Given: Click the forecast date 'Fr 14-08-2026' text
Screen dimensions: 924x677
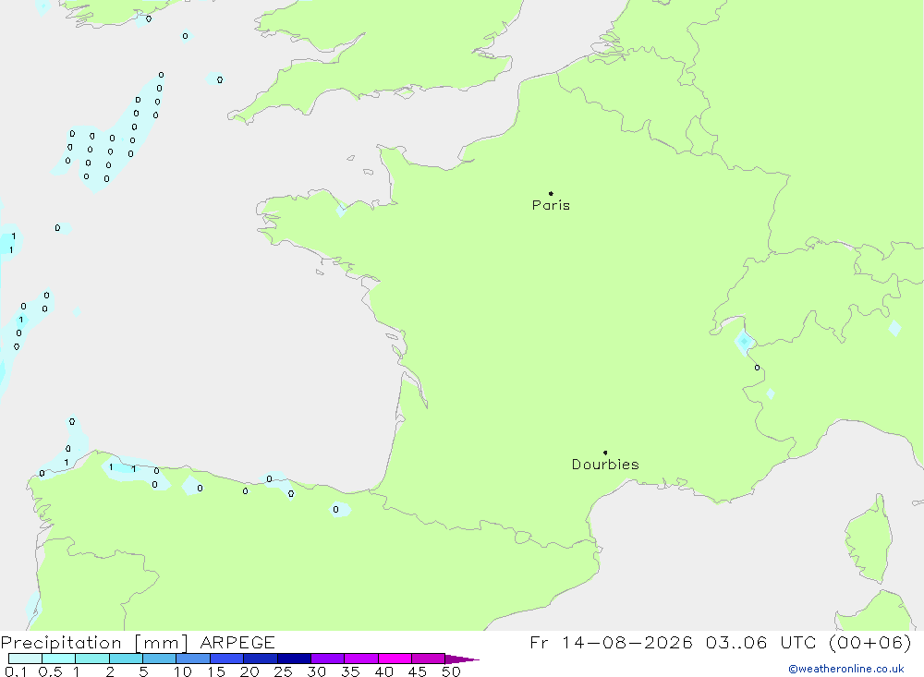Looking at the screenshot, I should pos(611,642).
